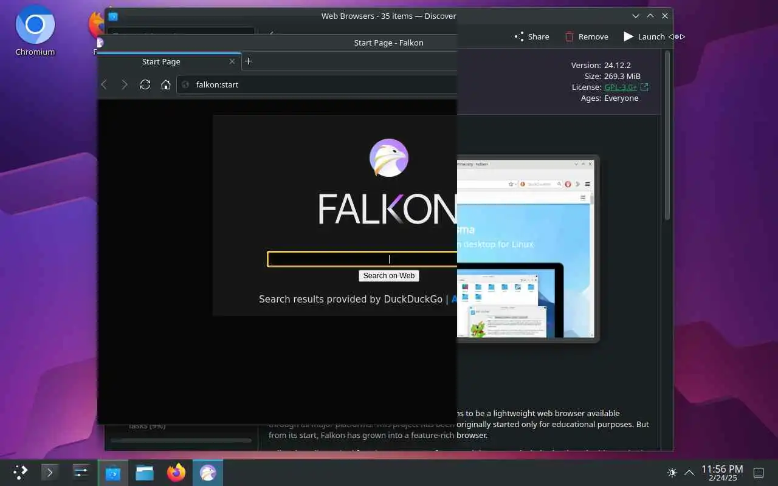Focus the Falkon start page search field

pyautogui.click(x=362, y=259)
